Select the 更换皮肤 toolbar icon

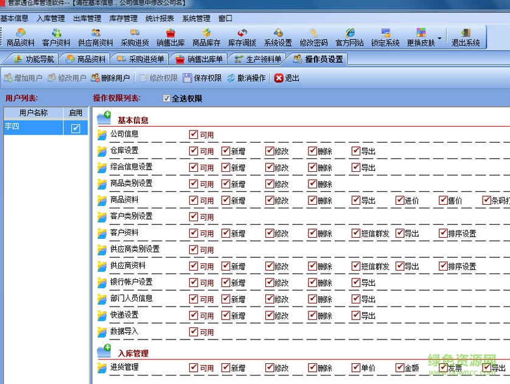420,37
